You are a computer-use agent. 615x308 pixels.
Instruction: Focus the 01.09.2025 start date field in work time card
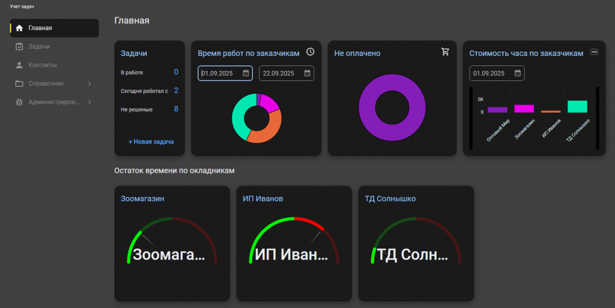click(x=225, y=73)
